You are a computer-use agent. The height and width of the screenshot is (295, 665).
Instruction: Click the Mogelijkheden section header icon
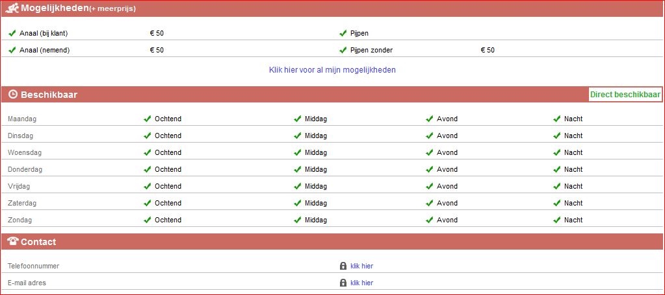pyautogui.click(x=12, y=8)
